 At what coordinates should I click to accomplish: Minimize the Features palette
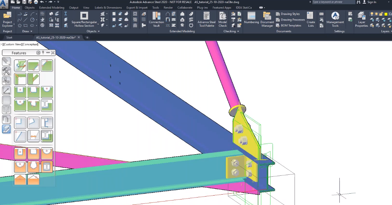click(48, 53)
